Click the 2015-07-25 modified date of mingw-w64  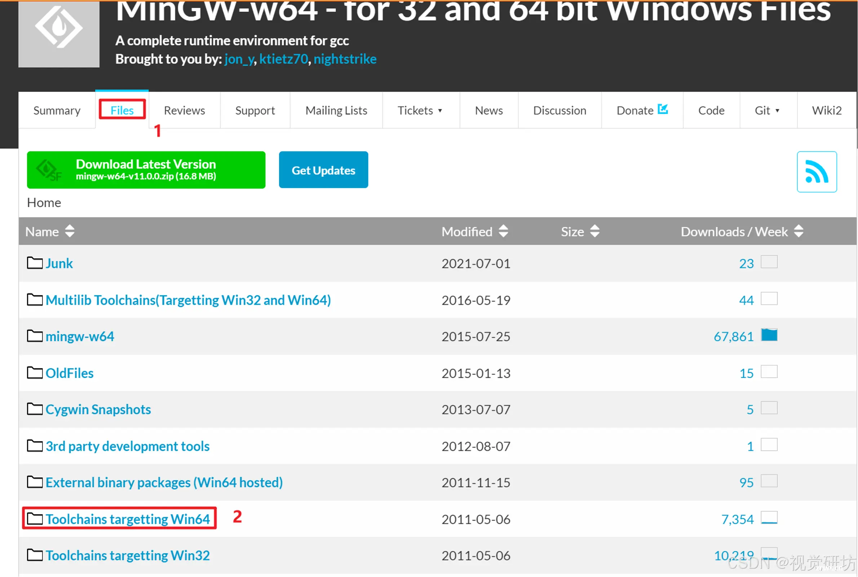click(476, 337)
